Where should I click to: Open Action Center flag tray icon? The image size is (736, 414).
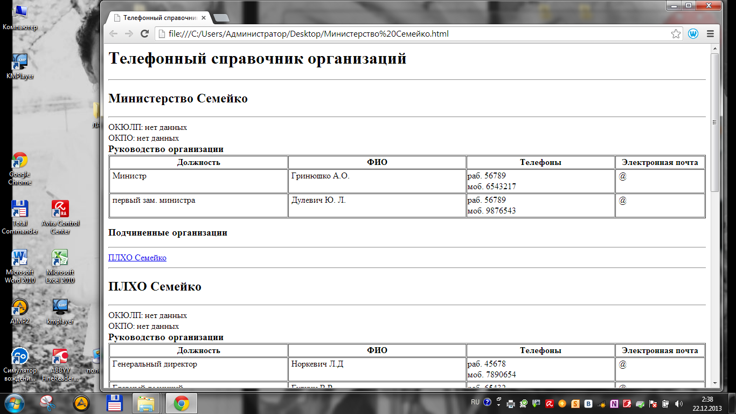(652, 404)
